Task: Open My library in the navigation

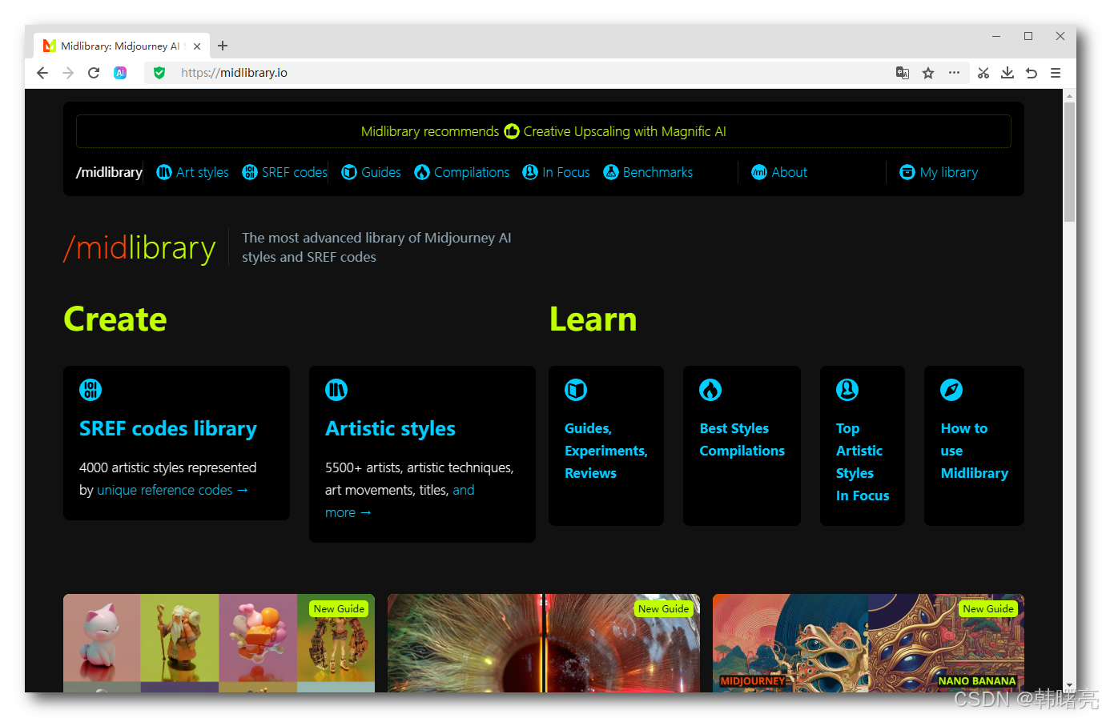Action: coord(939,172)
